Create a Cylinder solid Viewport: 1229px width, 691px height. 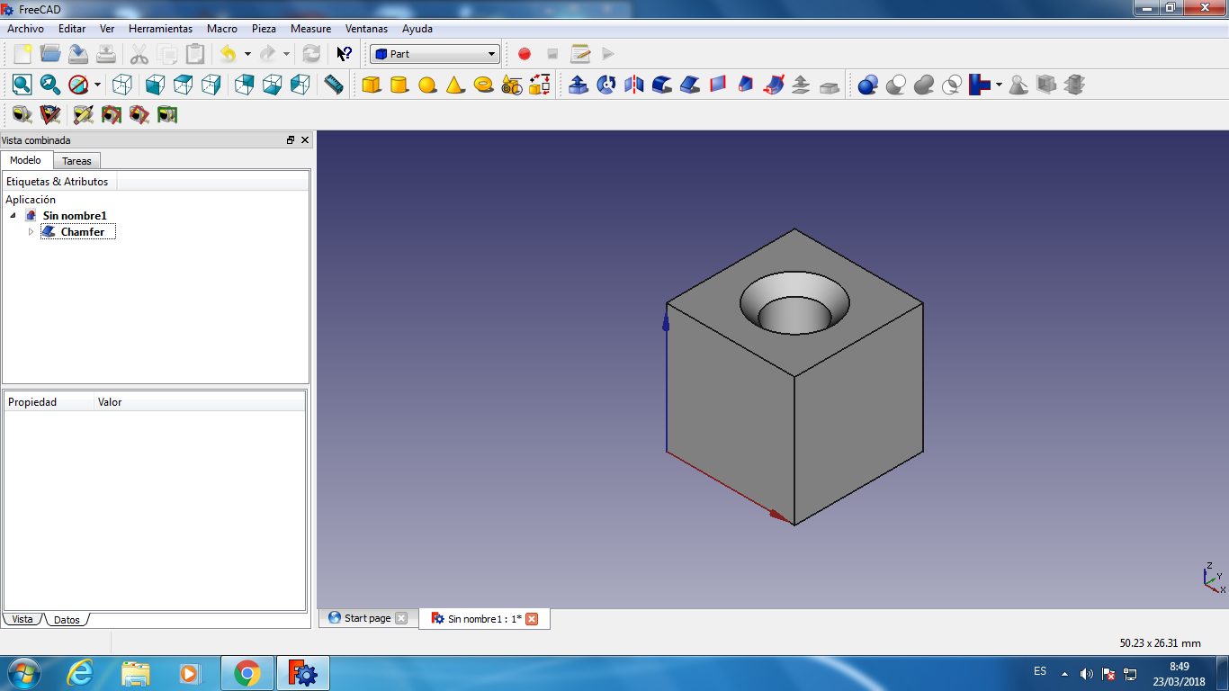click(x=399, y=85)
